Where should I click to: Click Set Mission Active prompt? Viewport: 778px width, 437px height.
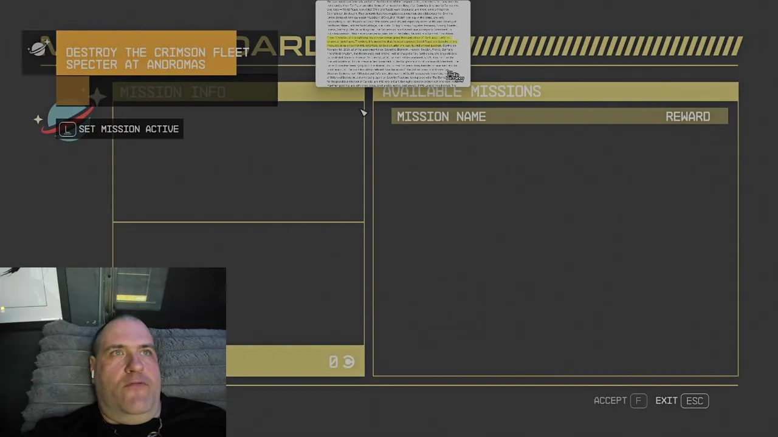pos(120,129)
